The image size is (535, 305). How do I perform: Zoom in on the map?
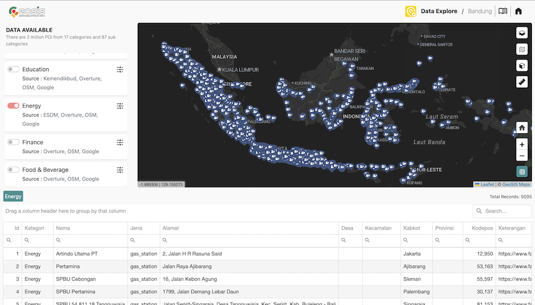(522, 144)
